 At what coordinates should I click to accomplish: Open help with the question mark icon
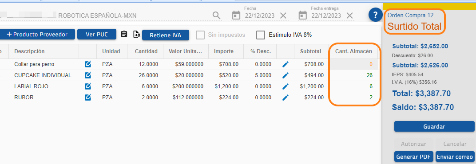pyautogui.click(x=376, y=15)
